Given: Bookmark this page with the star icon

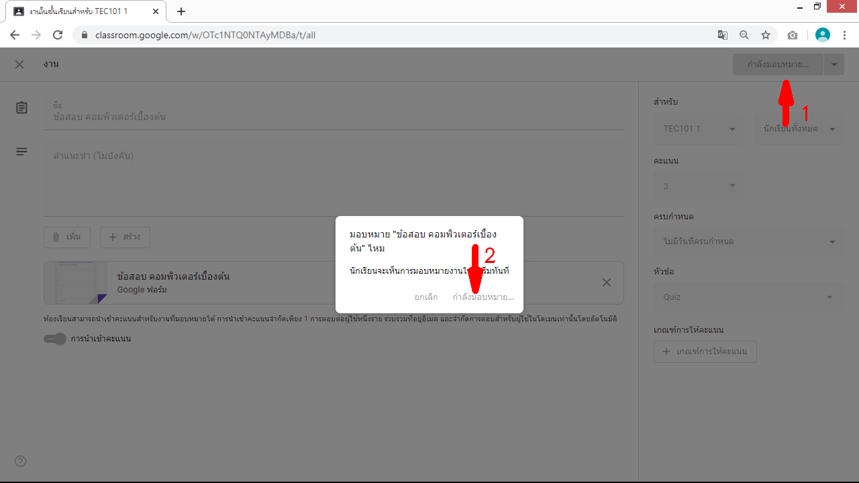Looking at the screenshot, I should click(x=765, y=35).
